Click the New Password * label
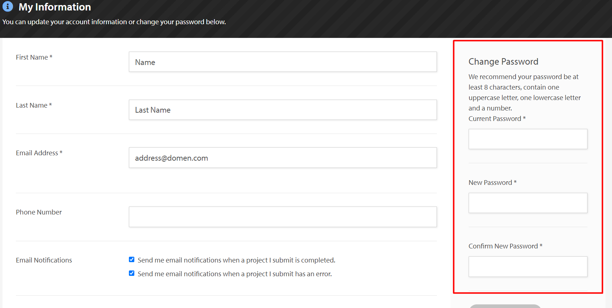 (x=492, y=182)
